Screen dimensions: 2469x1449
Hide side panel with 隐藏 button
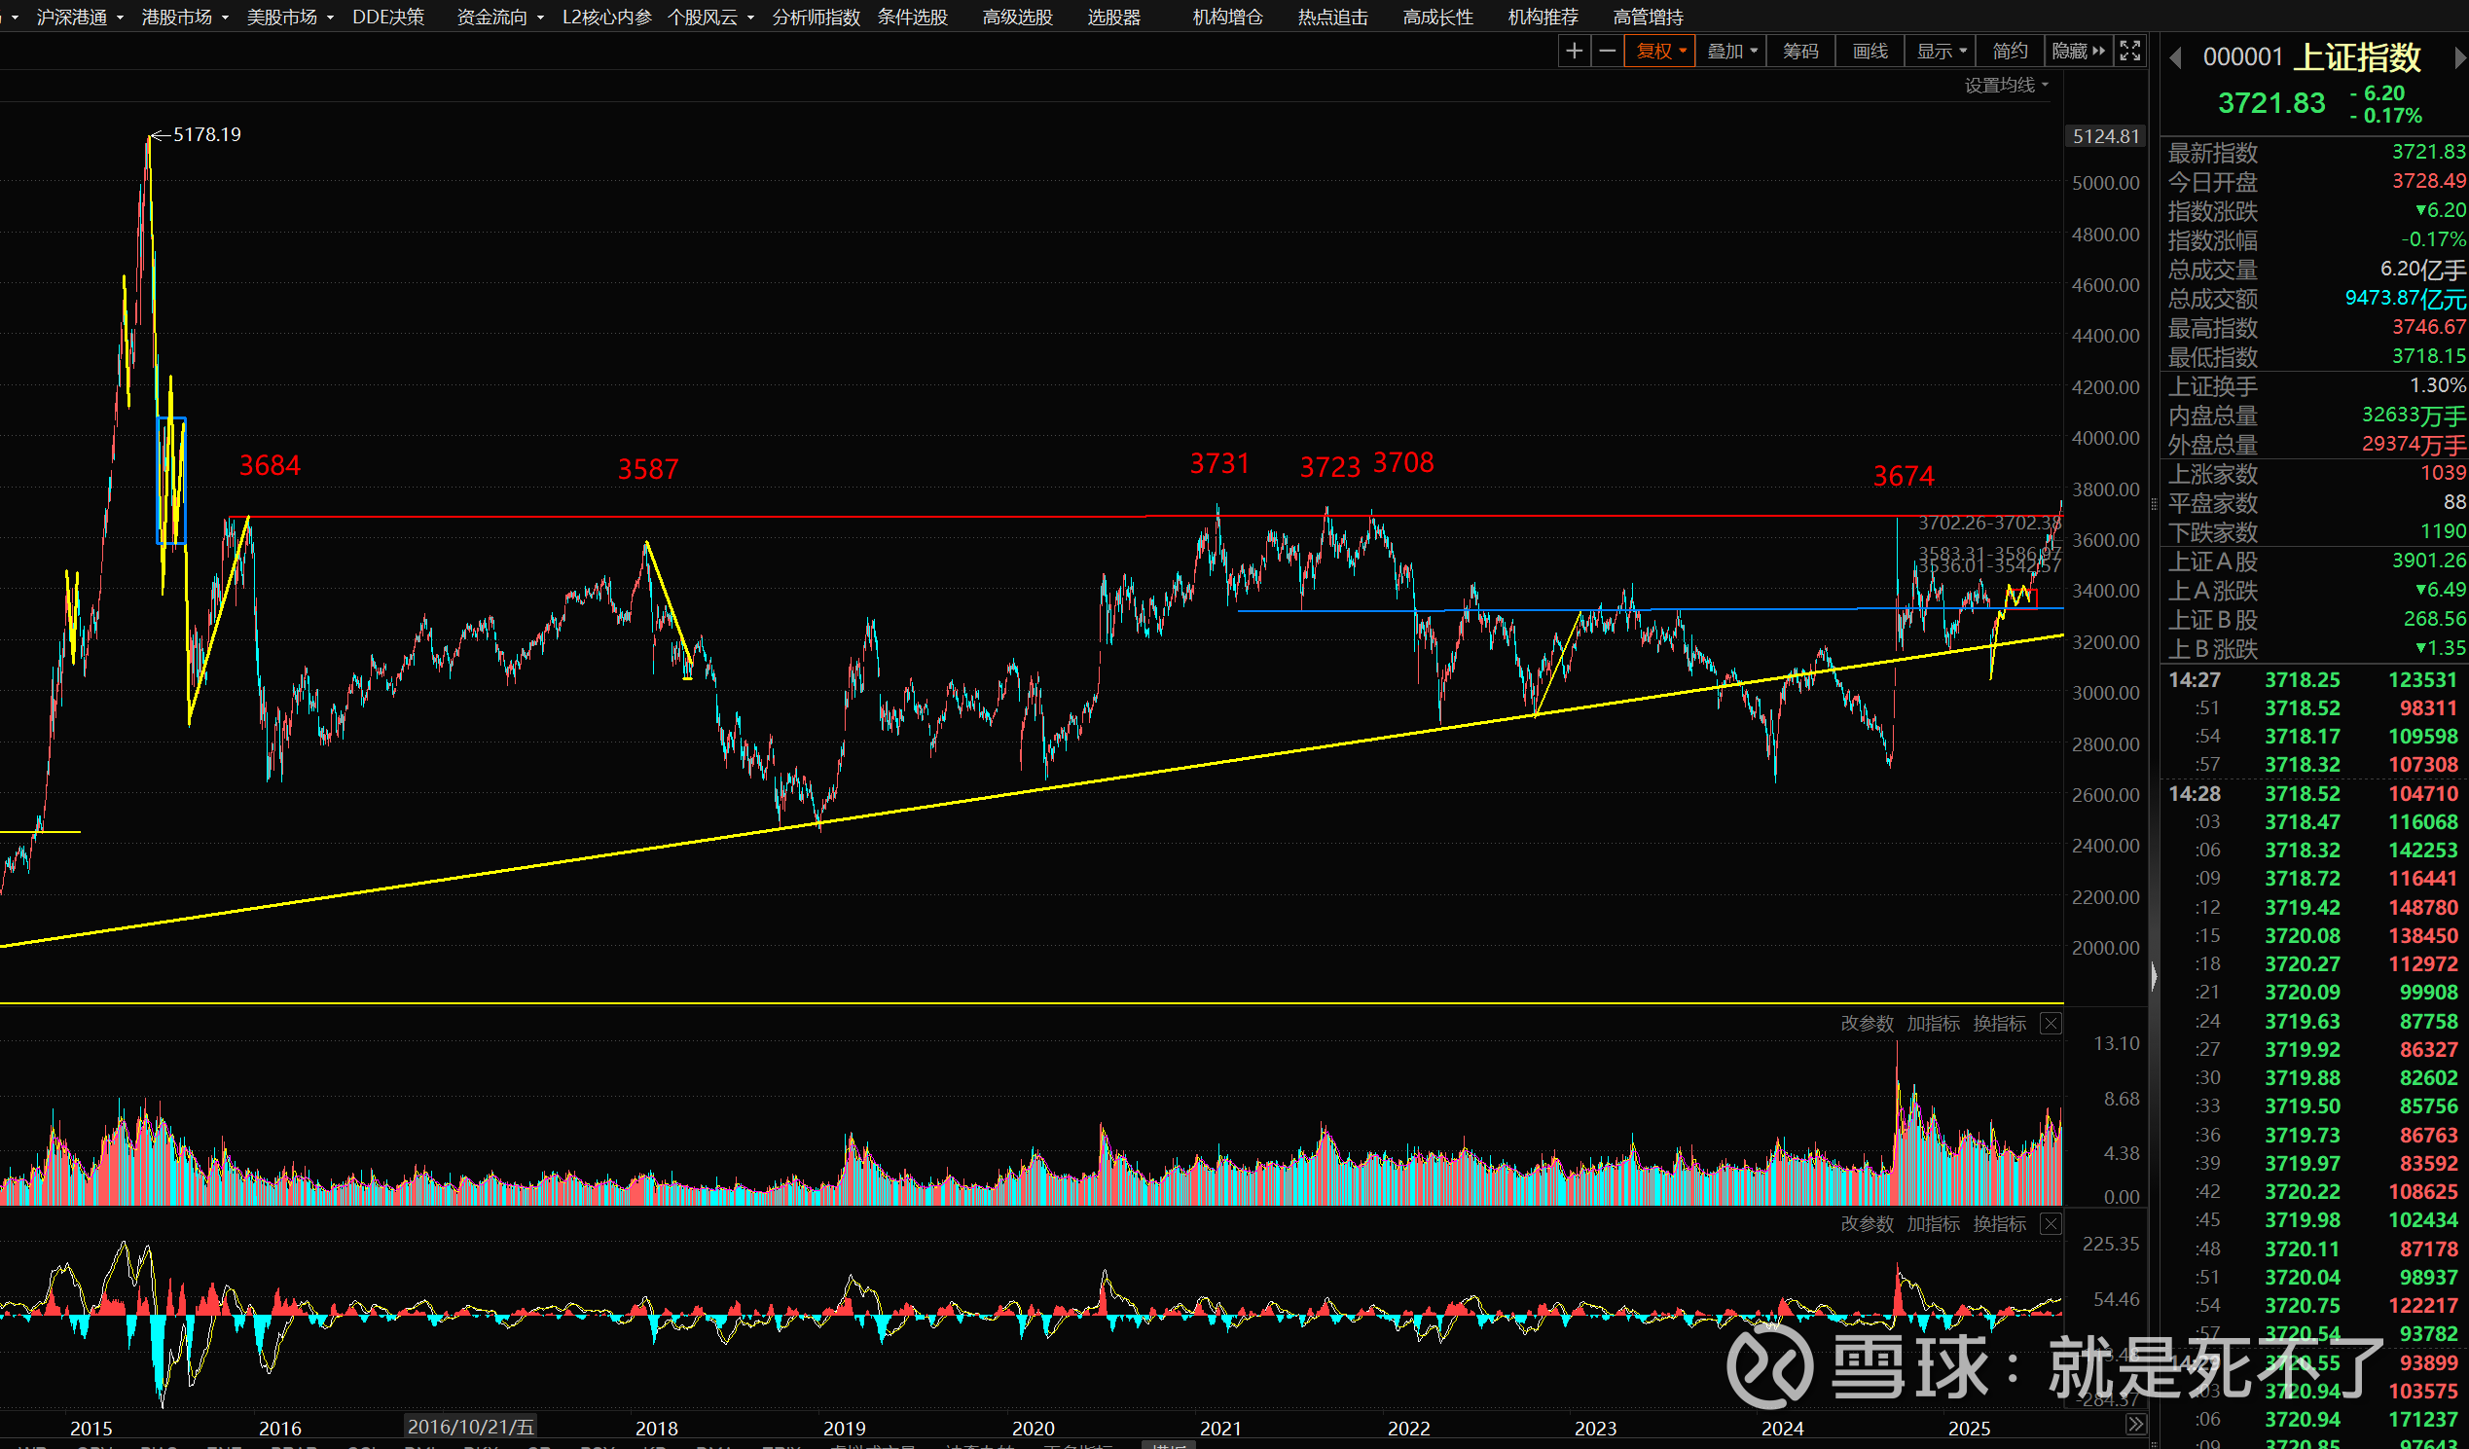point(2078,51)
